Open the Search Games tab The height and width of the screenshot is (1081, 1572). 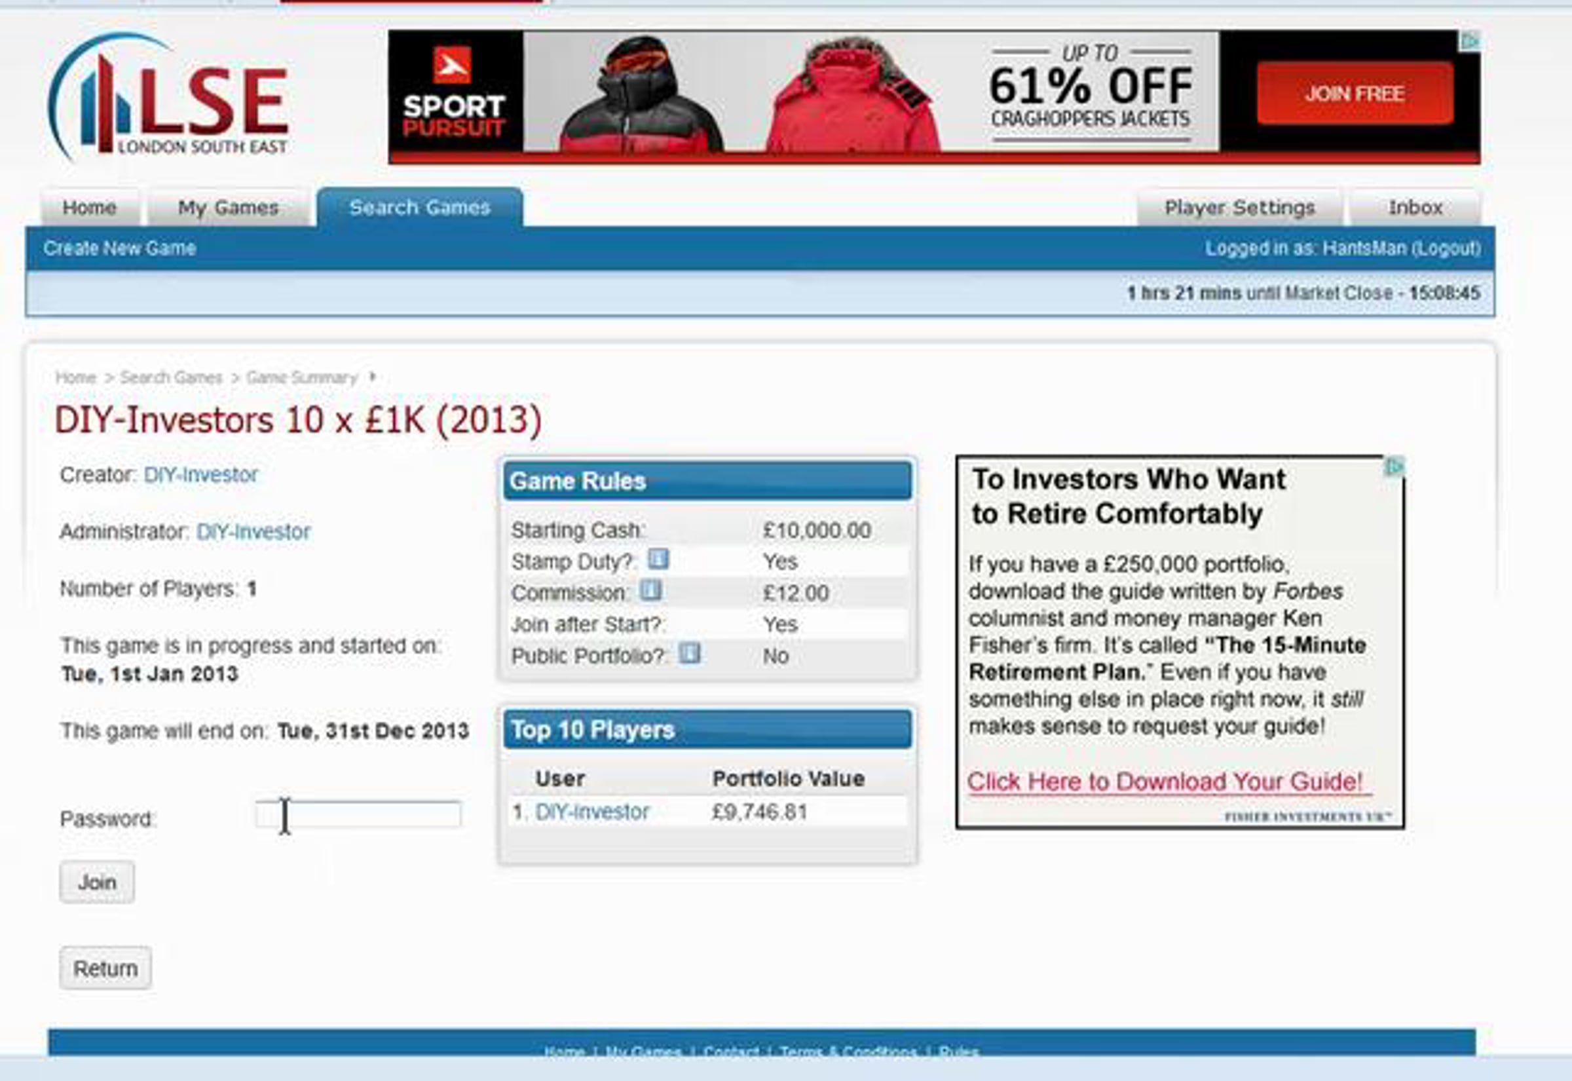point(419,207)
